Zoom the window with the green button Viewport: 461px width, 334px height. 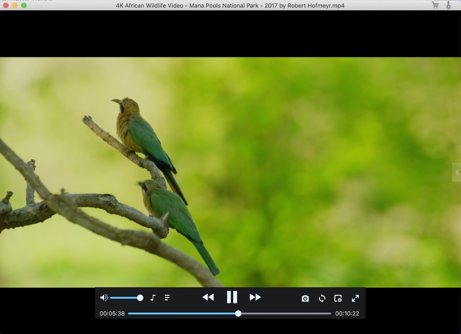24,5
